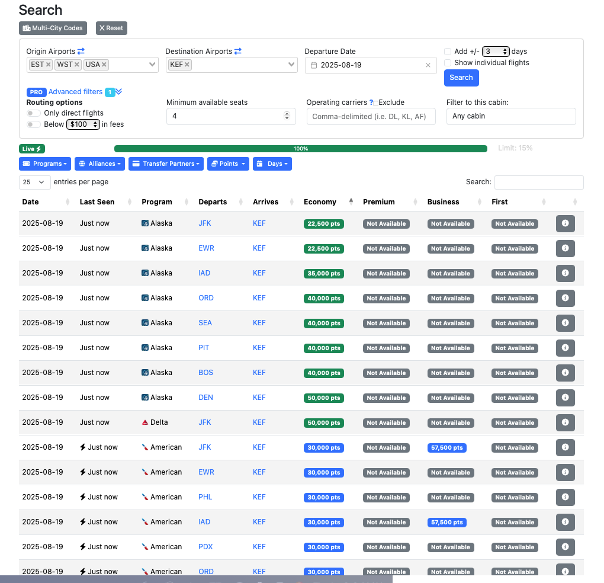The width and height of the screenshot is (604, 583).
Task: Expand the Transfer Partners dropdown
Action: coord(166,164)
